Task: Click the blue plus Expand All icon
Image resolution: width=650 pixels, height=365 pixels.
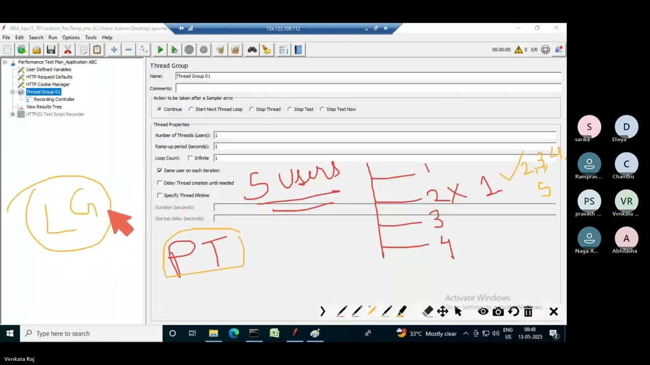Action: [x=114, y=49]
